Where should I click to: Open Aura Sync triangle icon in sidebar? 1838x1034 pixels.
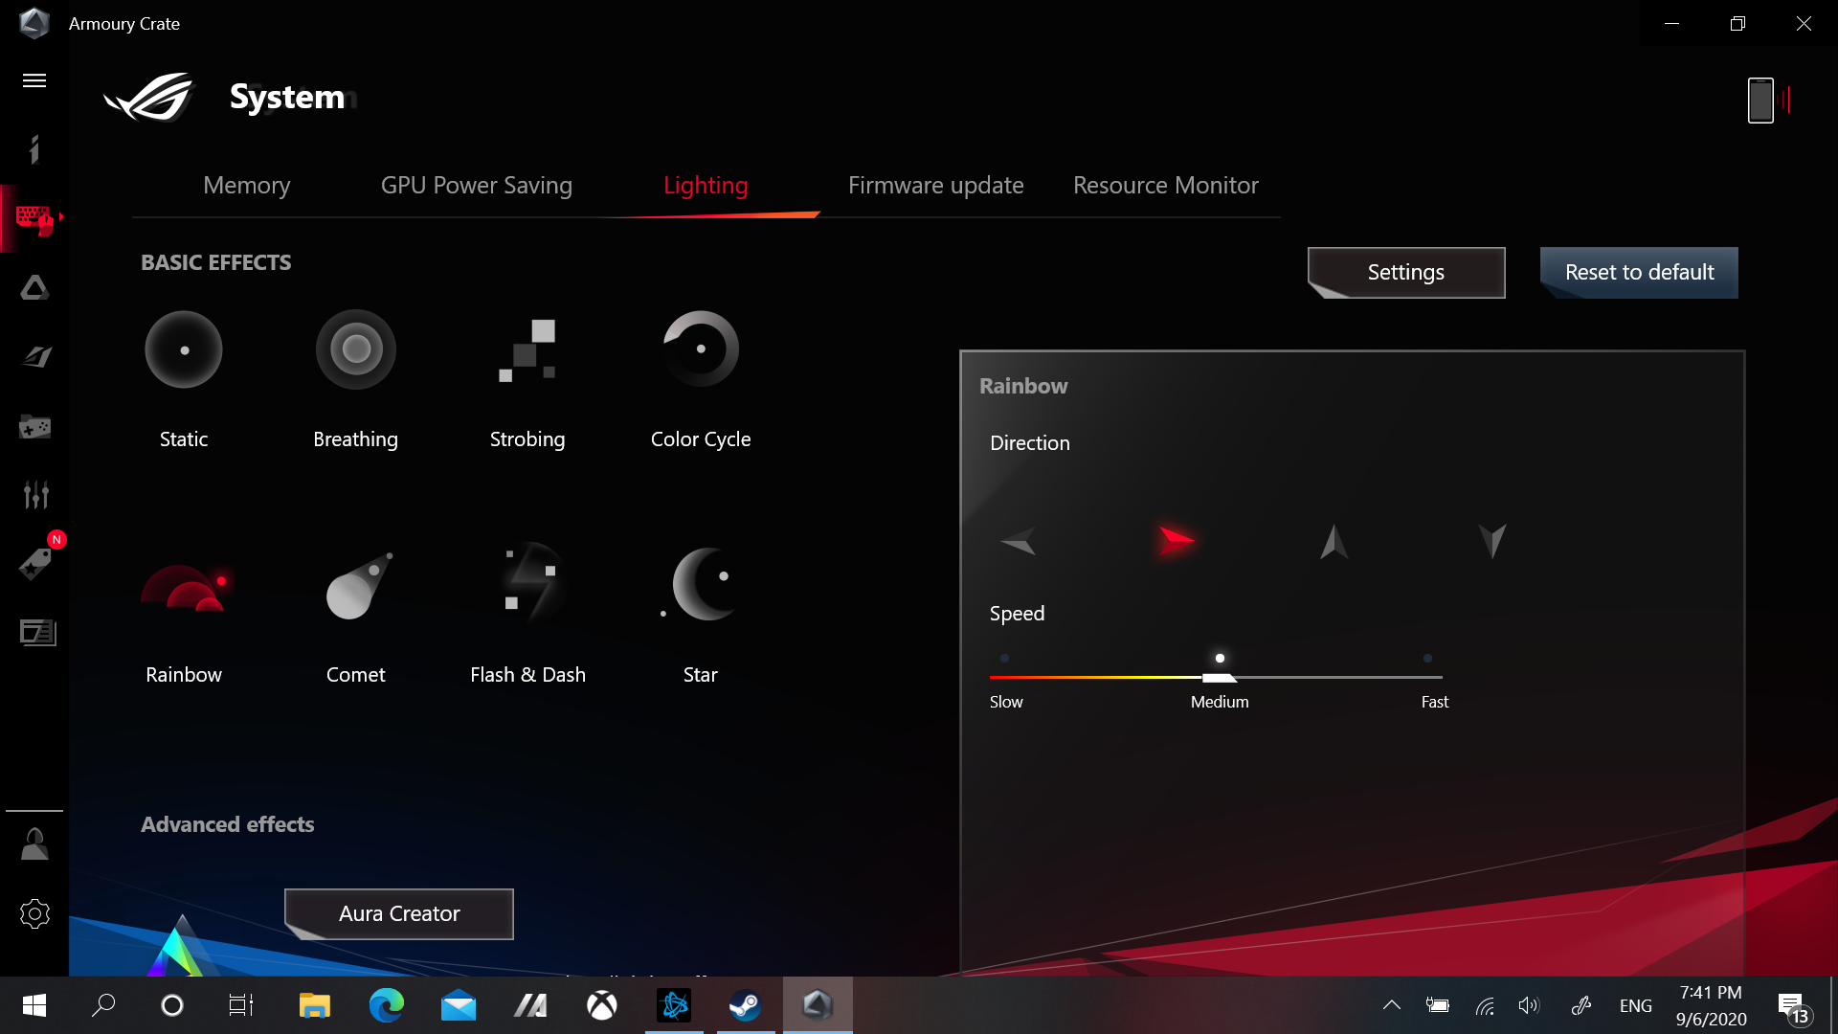34,287
